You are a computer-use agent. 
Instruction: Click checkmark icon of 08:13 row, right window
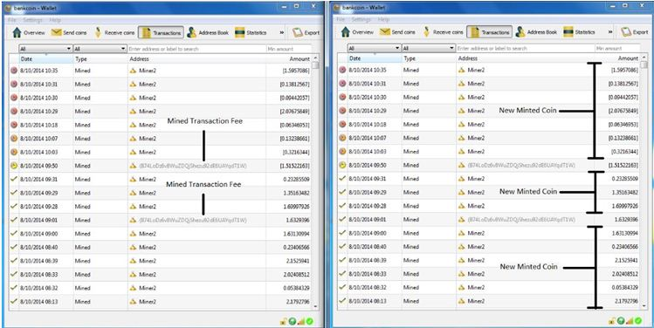point(342,300)
